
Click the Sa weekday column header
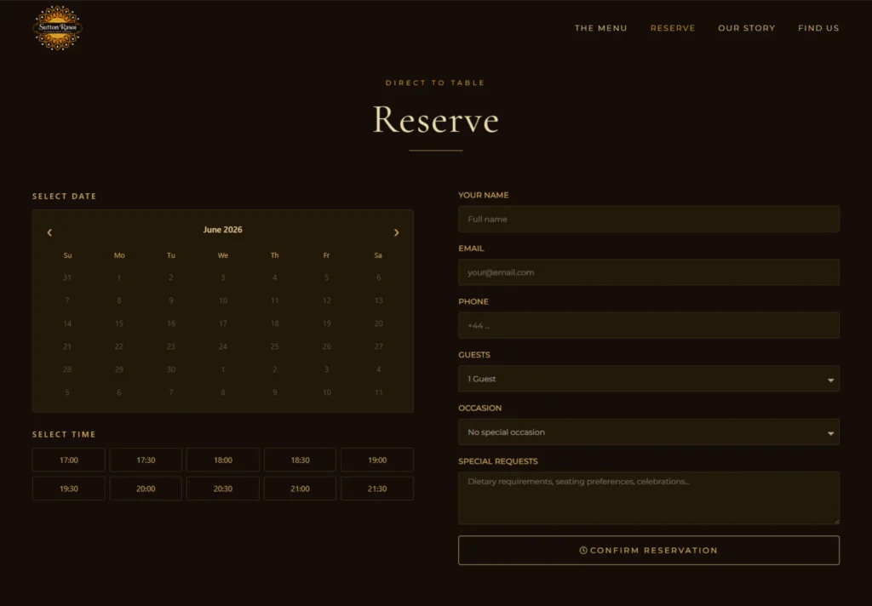(378, 255)
